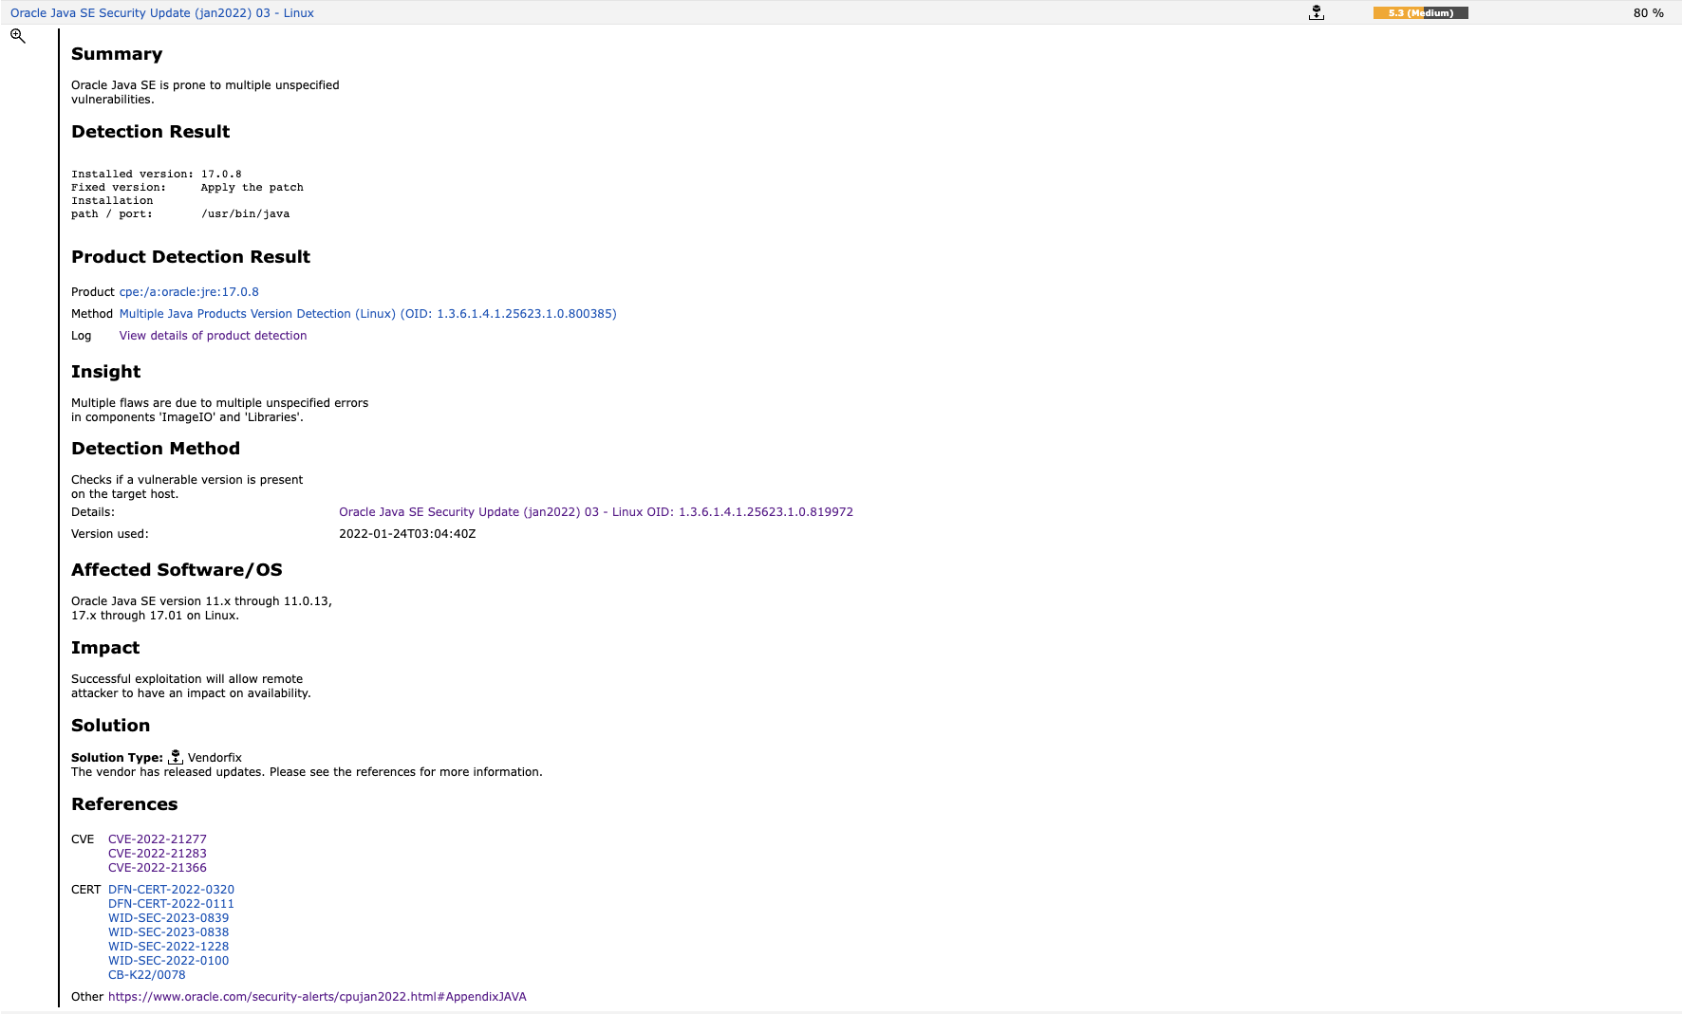Open DFN-CERT-2022-0111 advisory
Viewport: 1682px width, 1014px height.
click(x=171, y=904)
